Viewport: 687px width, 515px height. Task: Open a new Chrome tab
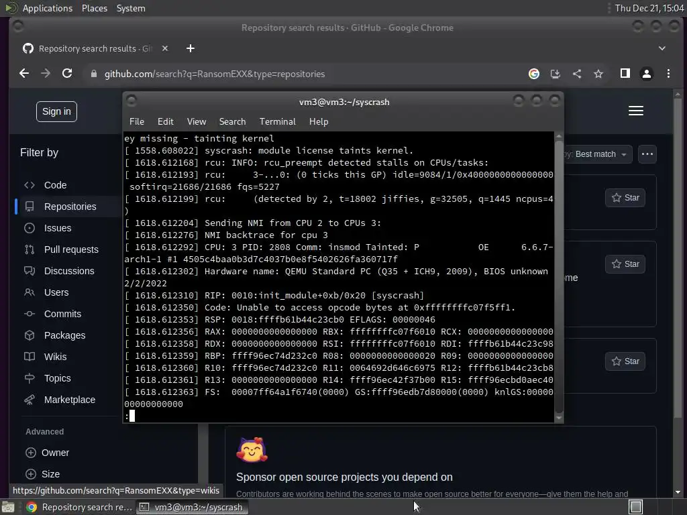point(190,48)
